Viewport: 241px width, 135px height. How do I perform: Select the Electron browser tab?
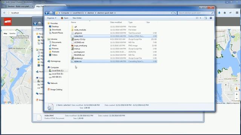[x=19, y=6]
